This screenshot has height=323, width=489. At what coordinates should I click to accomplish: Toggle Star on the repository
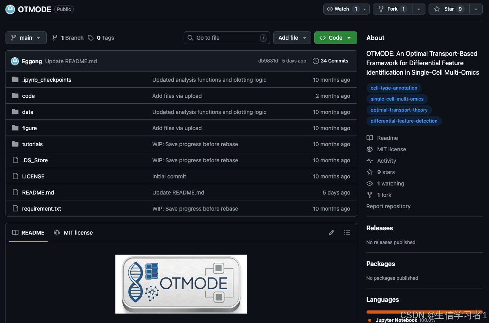449,9
